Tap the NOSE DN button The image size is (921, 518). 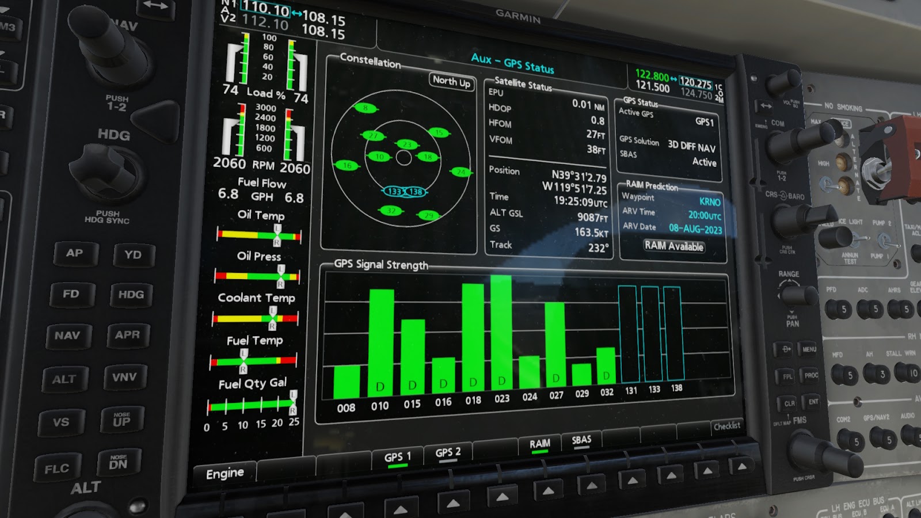pyautogui.click(x=118, y=462)
